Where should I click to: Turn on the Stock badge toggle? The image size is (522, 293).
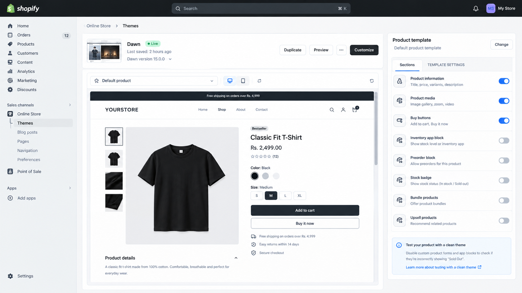click(x=504, y=181)
